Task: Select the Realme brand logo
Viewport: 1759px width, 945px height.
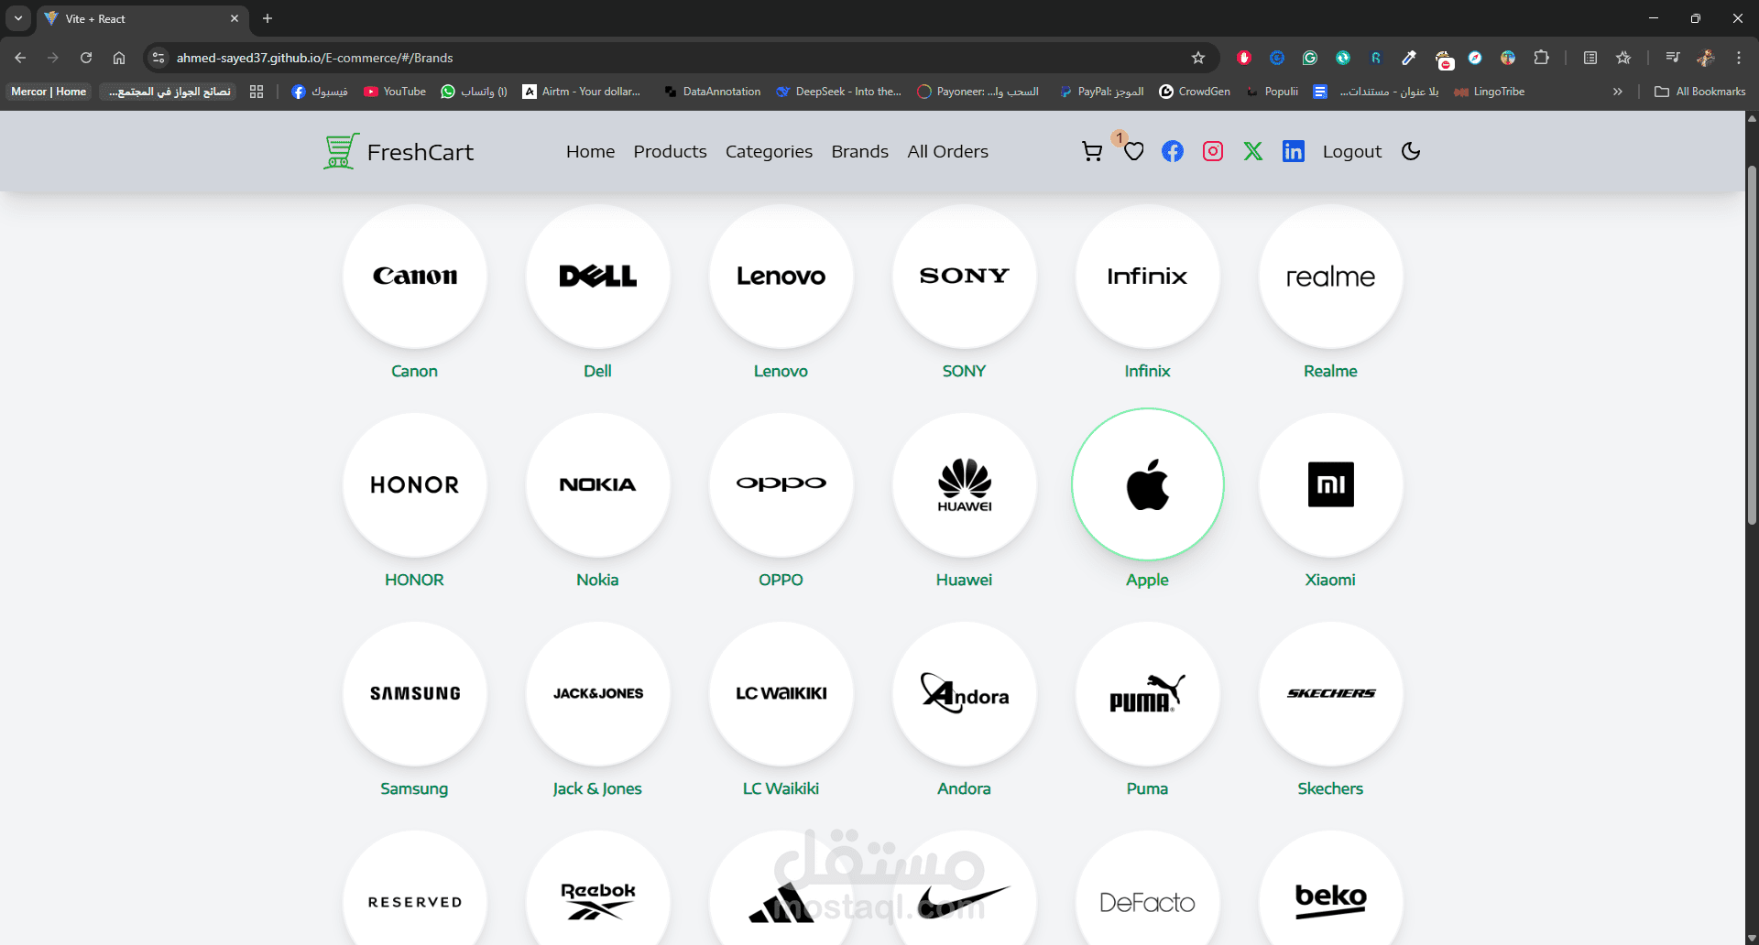Action: coord(1330,276)
